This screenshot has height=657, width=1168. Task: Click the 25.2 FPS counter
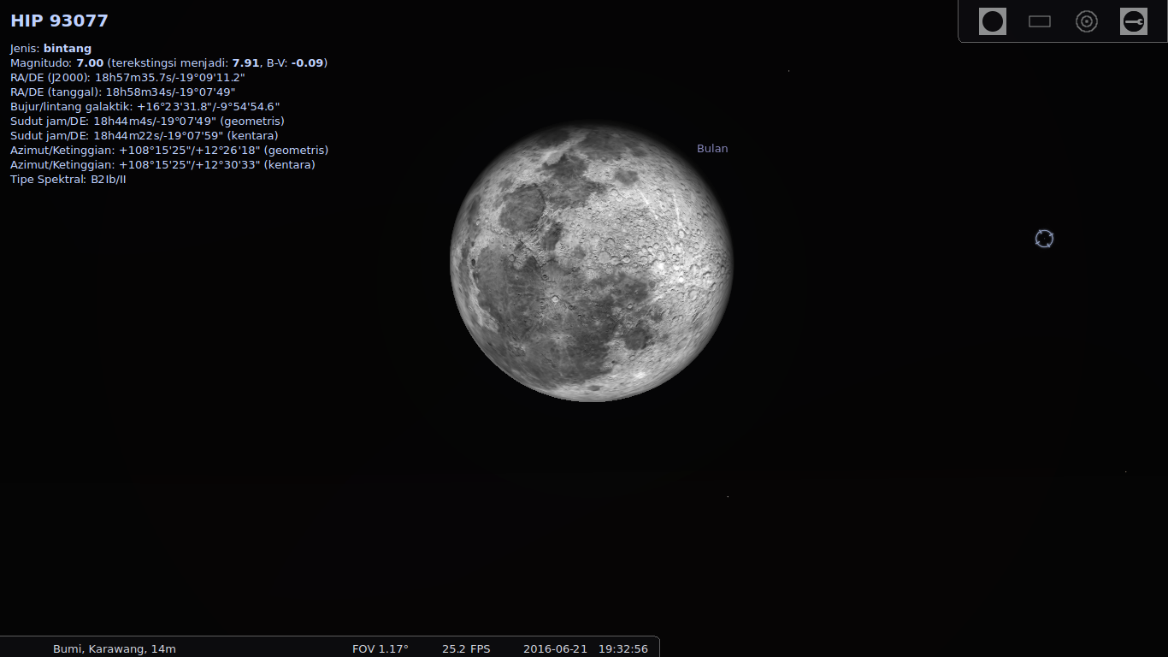(465, 648)
